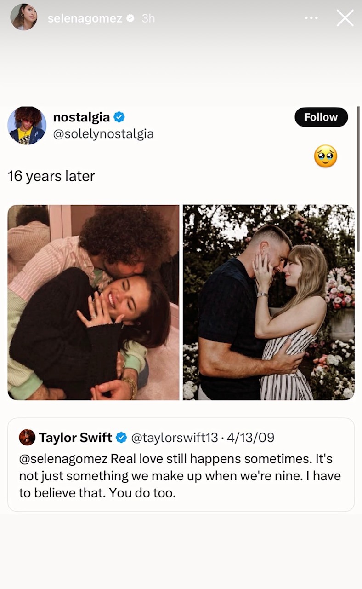Click the nostalgia account avatar
Screen dimensions: 362x589
coord(27,125)
